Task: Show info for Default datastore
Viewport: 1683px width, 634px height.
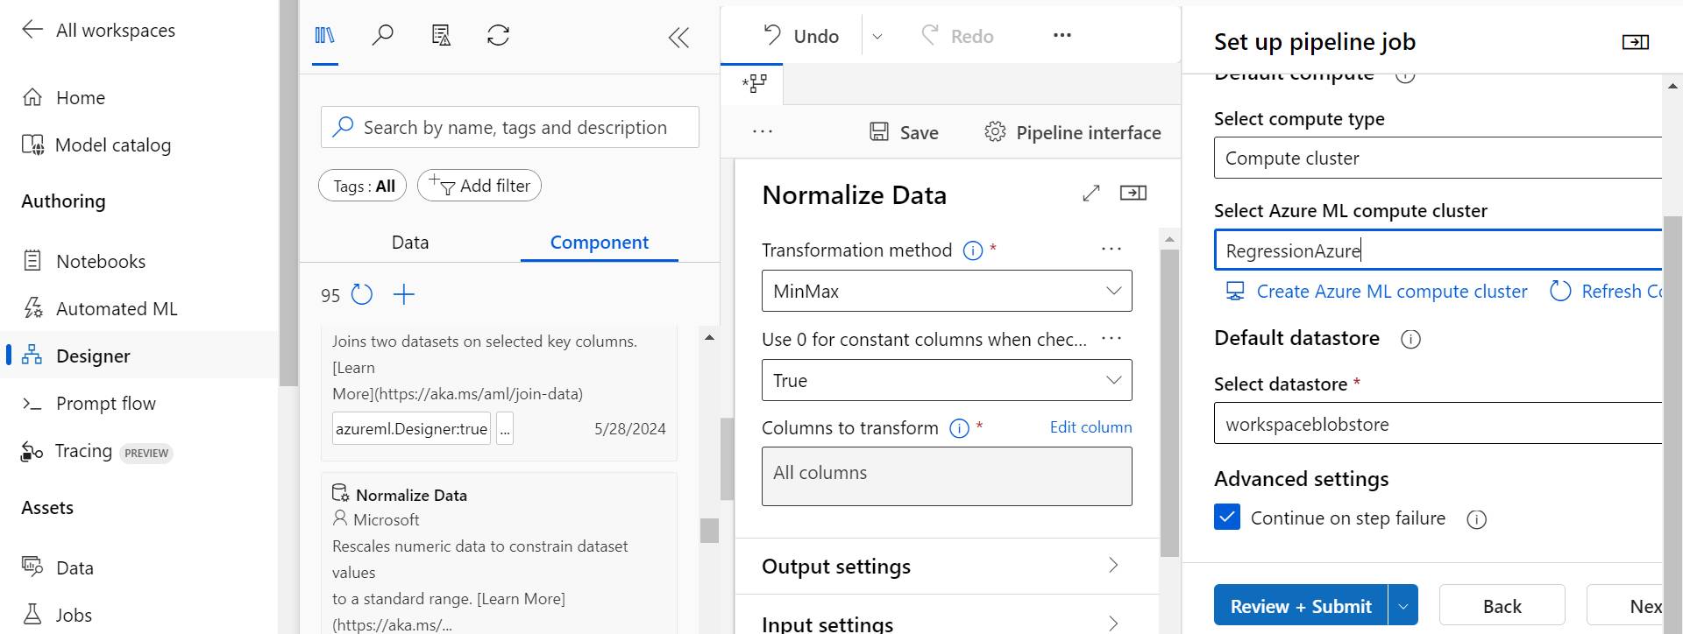Action: pos(1410,339)
